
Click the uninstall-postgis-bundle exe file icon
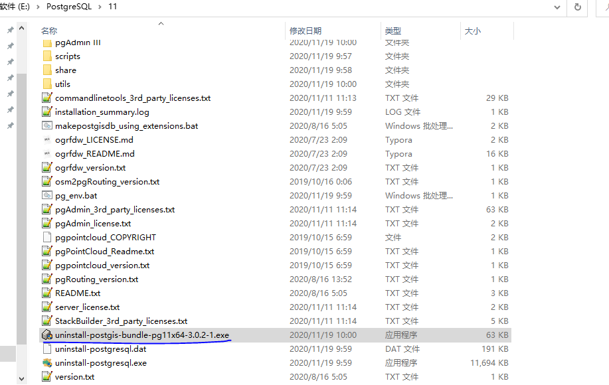47,335
